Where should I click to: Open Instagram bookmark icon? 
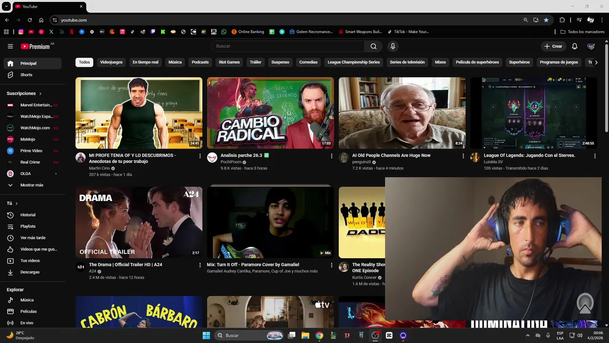[21, 32]
